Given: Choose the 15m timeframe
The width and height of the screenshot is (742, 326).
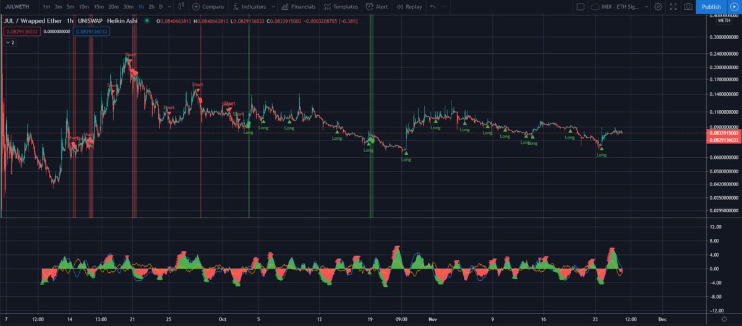Looking at the screenshot, I should coord(99,7).
